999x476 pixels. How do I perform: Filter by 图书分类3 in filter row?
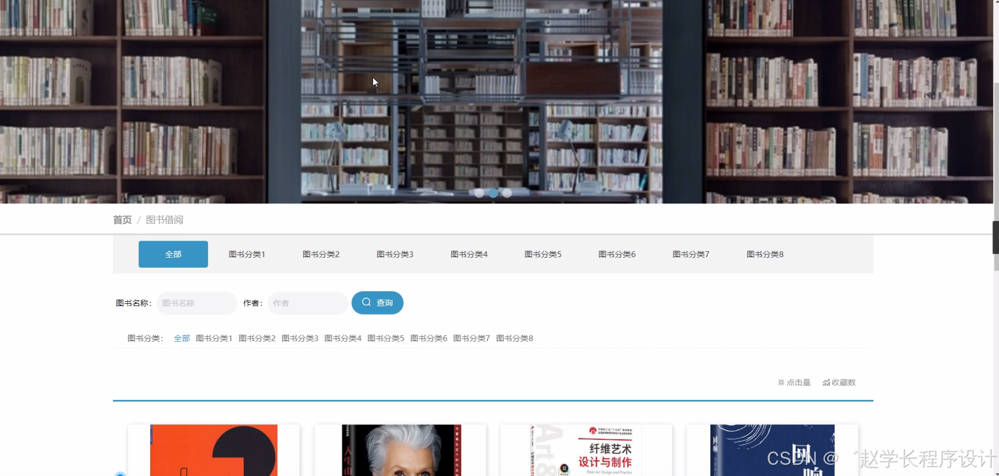click(x=300, y=338)
